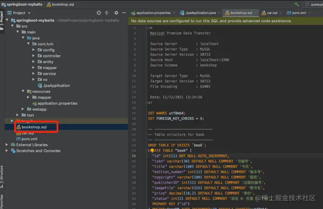The width and height of the screenshot is (323, 209).
Task: Click the Build hammer icon
Action: 297,4
